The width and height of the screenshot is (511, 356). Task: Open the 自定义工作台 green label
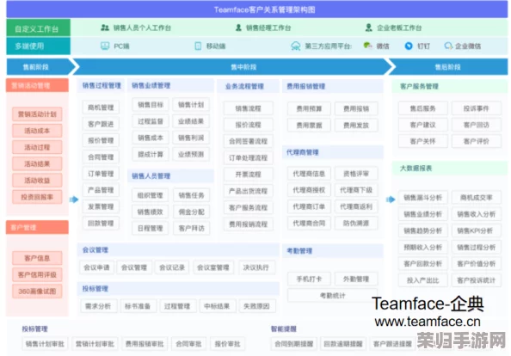pos(38,28)
